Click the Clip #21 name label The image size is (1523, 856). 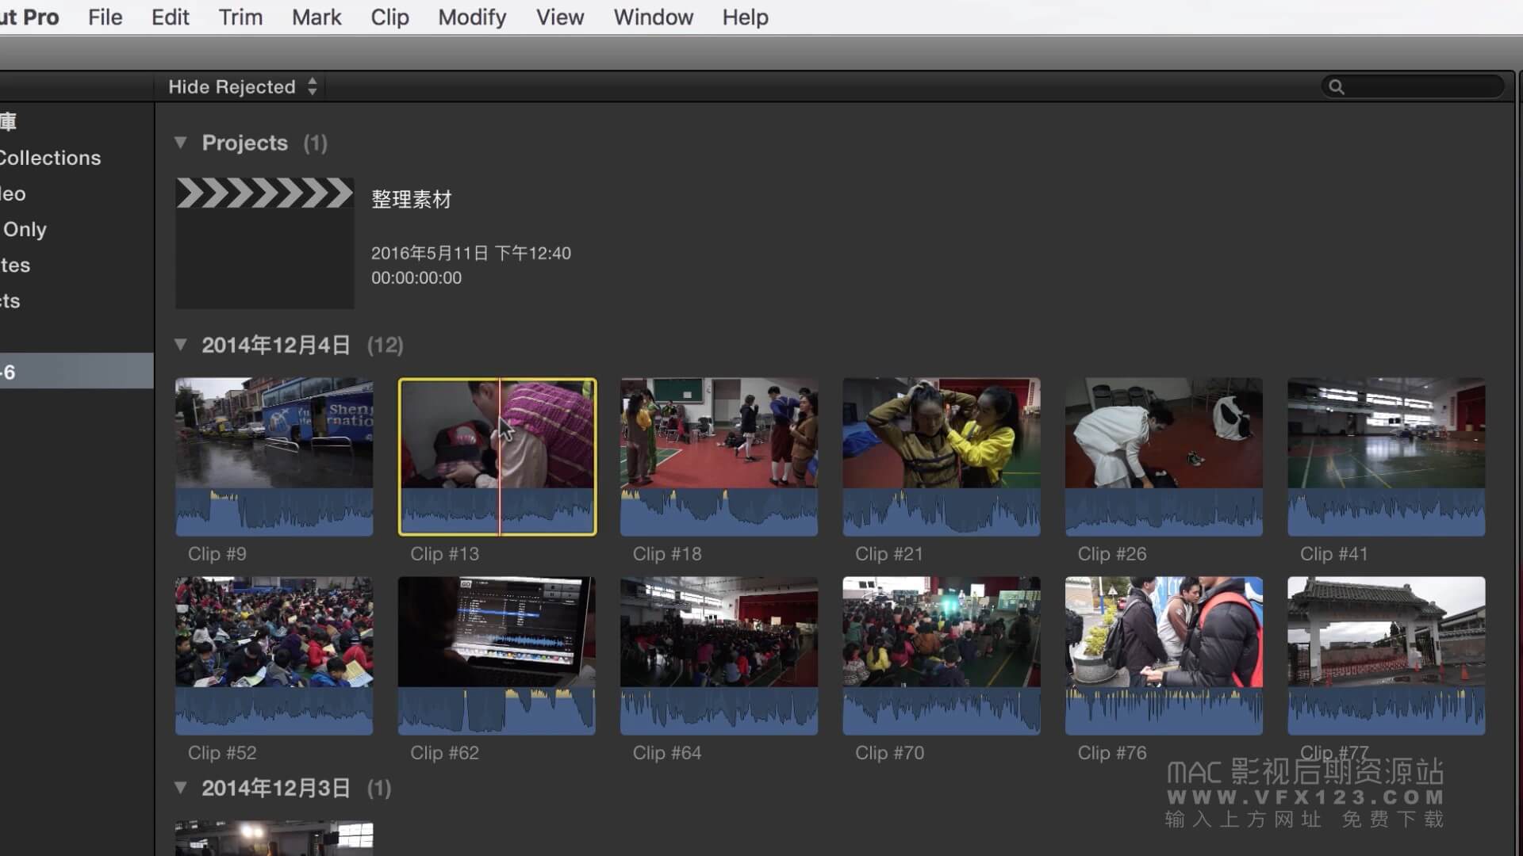pyautogui.click(x=889, y=554)
